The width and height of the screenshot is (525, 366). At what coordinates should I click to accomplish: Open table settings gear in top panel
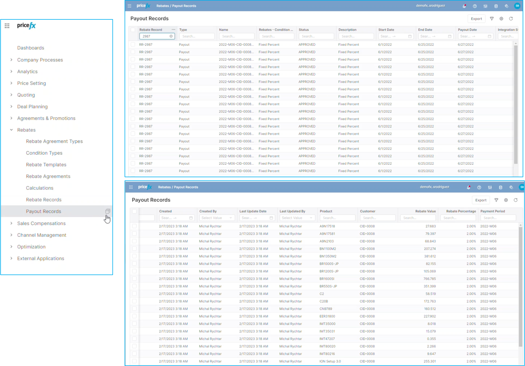501,19
